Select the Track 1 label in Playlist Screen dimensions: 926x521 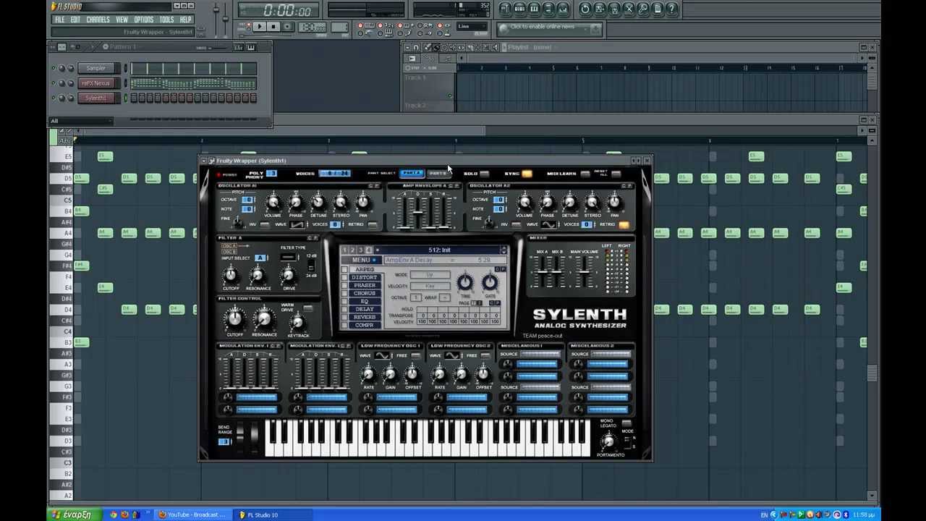click(415, 77)
